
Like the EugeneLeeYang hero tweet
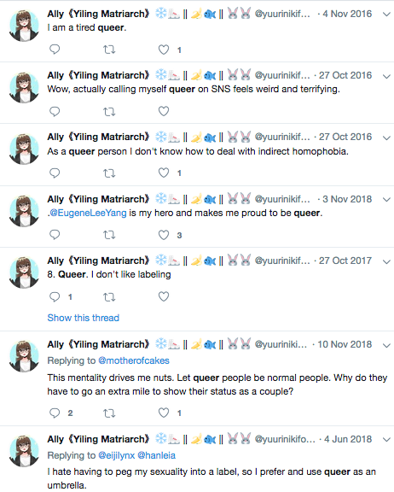(x=164, y=235)
